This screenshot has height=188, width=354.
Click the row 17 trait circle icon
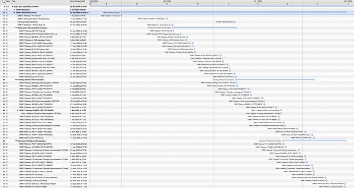tap(7, 16)
